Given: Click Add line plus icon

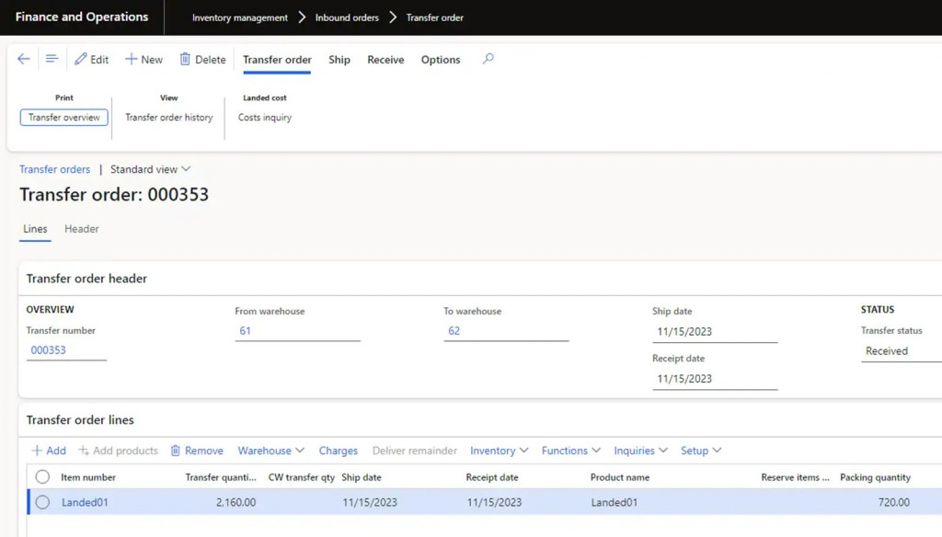Looking at the screenshot, I should click(x=38, y=451).
